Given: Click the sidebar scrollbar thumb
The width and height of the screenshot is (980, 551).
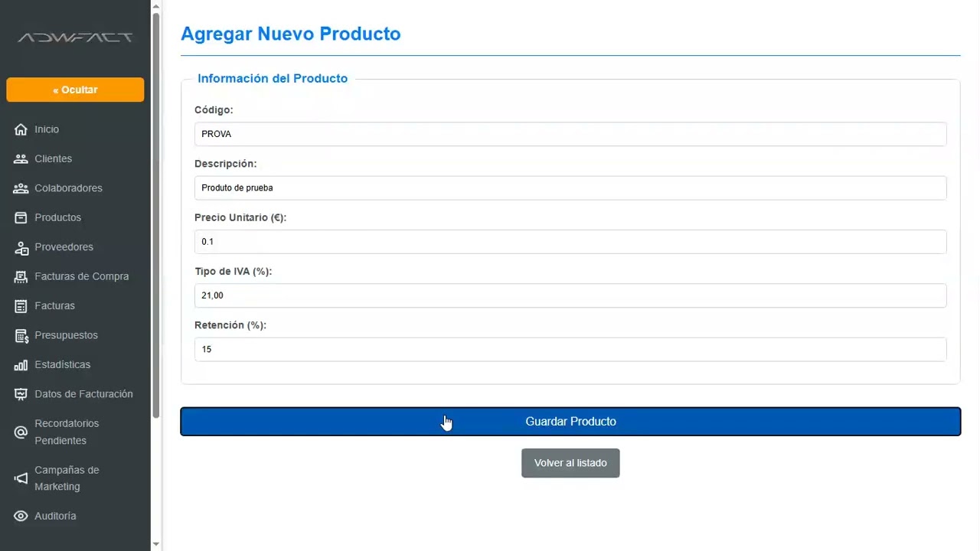Looking at the screenshot, I should point(156,215).
